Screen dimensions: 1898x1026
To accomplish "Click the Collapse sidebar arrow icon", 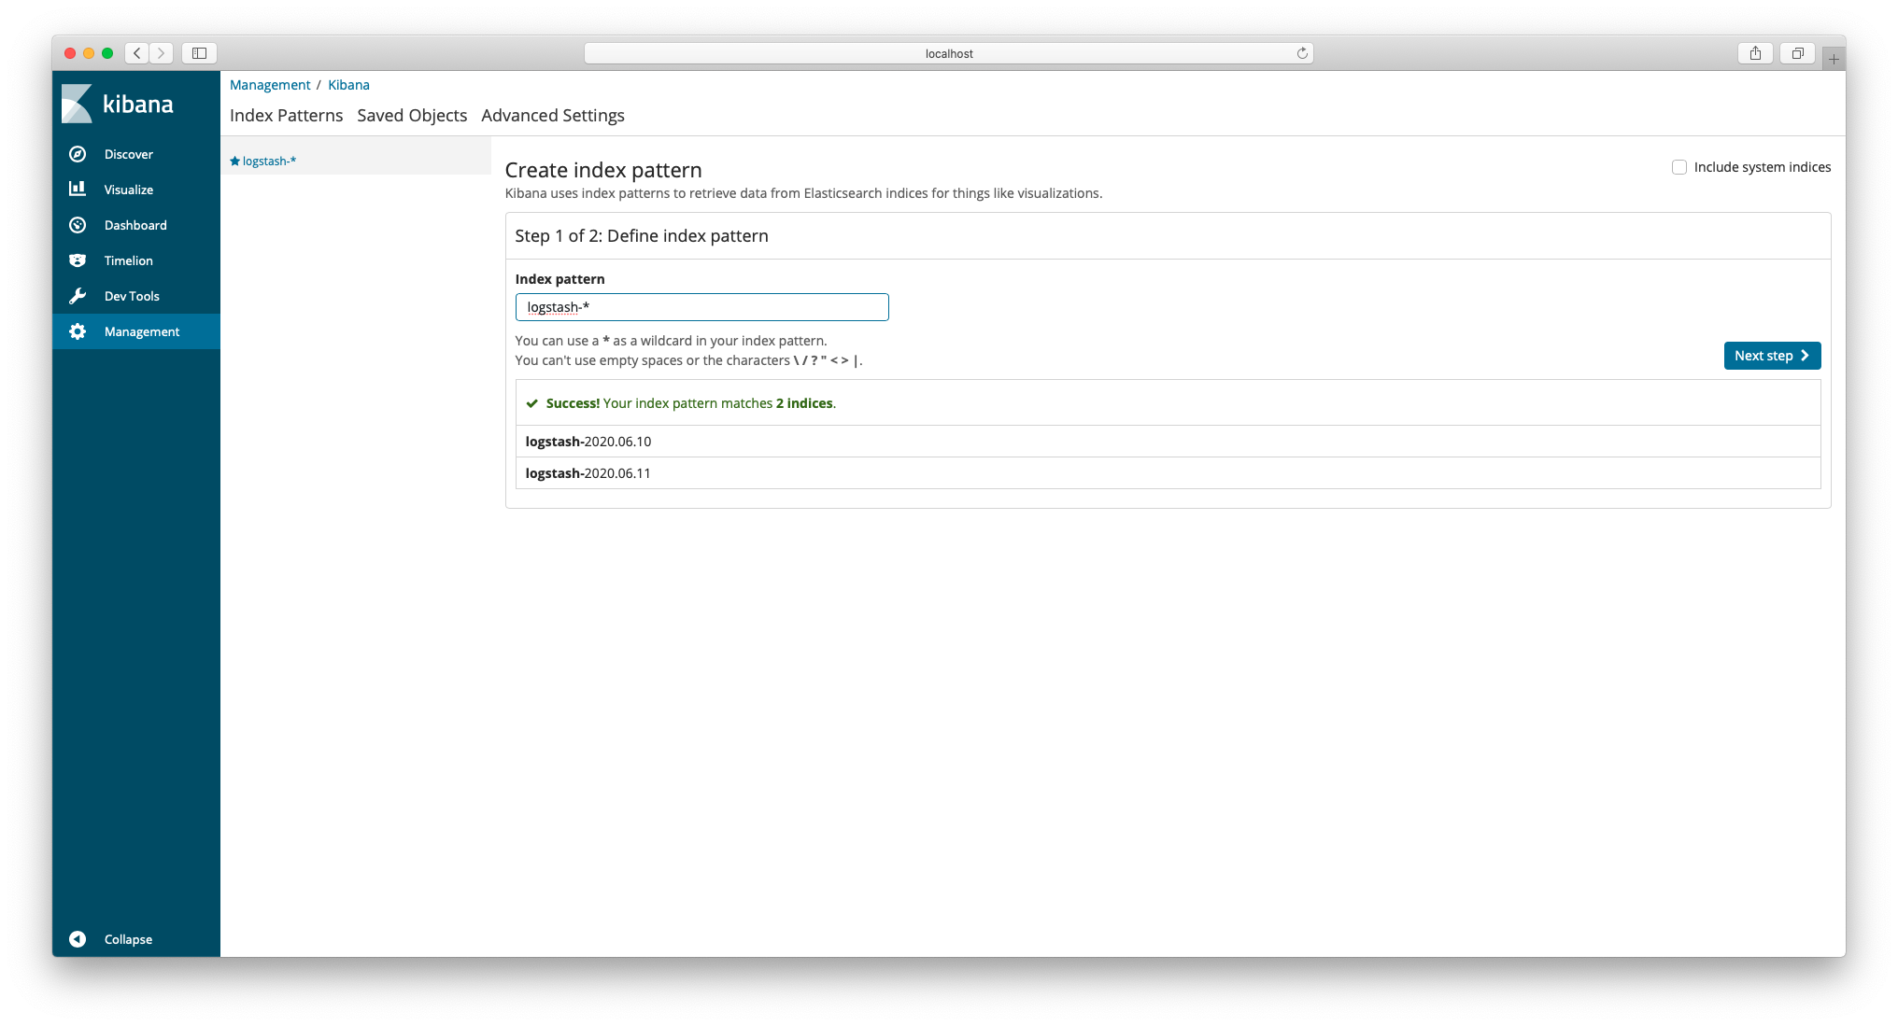I will [78, 939].
